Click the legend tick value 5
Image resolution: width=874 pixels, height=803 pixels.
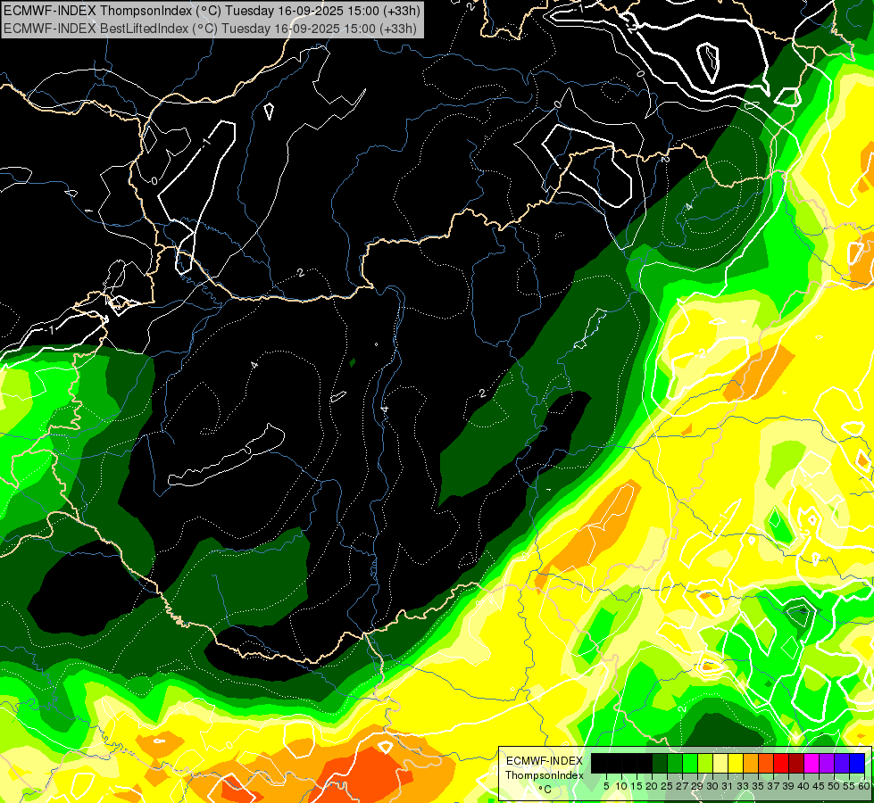point(606,786)
